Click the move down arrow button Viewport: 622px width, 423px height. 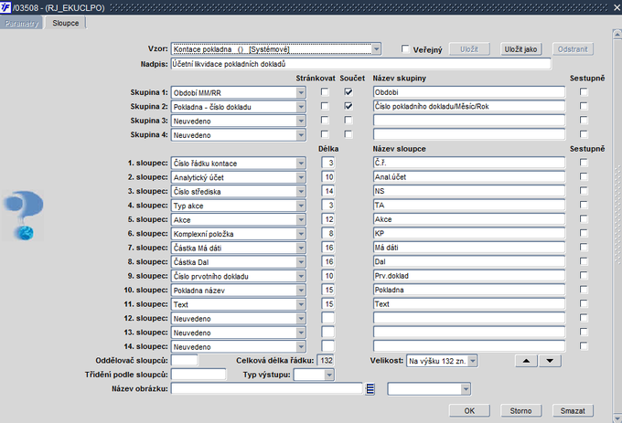(550, 360)
